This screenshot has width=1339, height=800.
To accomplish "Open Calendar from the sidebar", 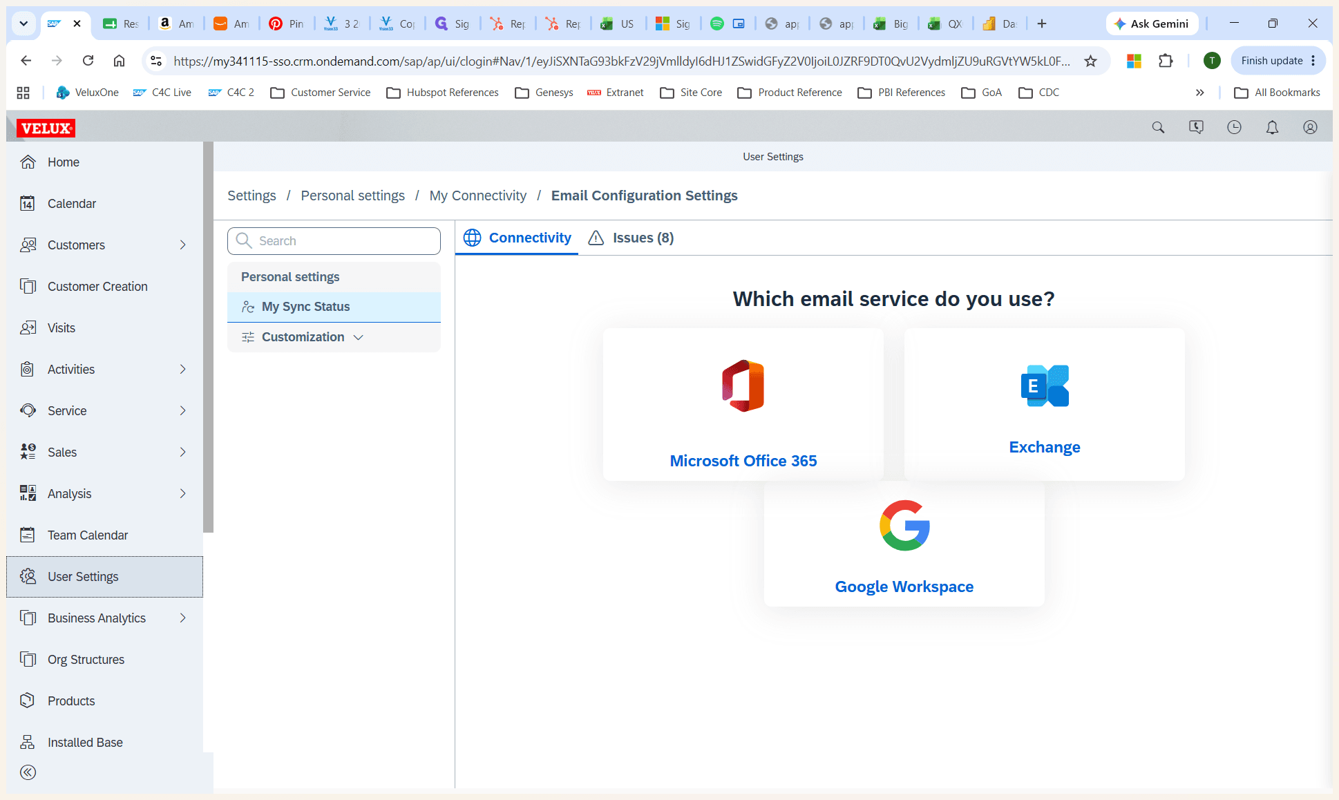I will click(105, 204).
